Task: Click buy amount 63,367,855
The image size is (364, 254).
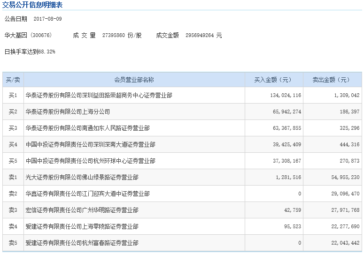Action: click(287, 128)
